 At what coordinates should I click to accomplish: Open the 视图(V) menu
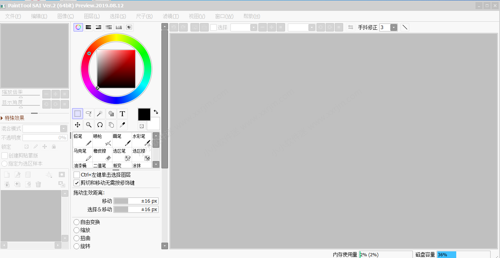(x=197, y=16)
